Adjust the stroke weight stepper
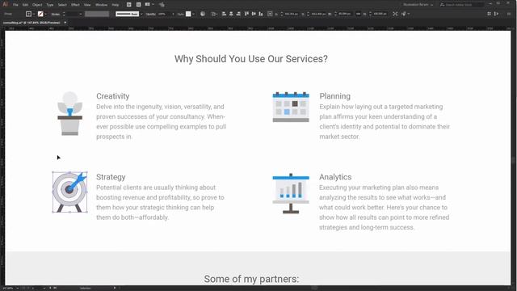Image resolution: width=517 pixels, height=291 pixels. pos(64,15)
